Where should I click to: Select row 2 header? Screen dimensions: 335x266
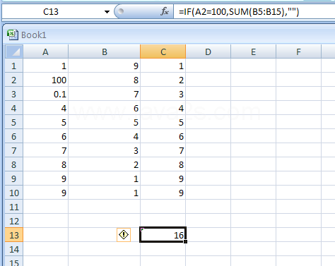[x=14, y=80]
